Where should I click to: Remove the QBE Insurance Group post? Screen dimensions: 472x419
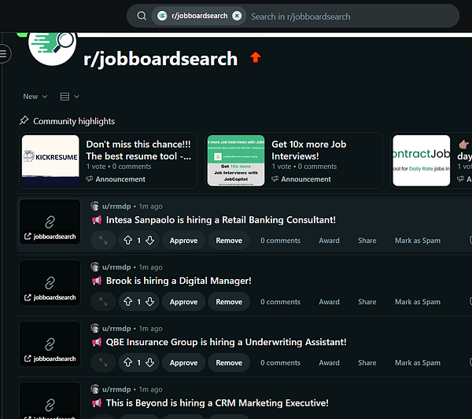coord(229,362)
